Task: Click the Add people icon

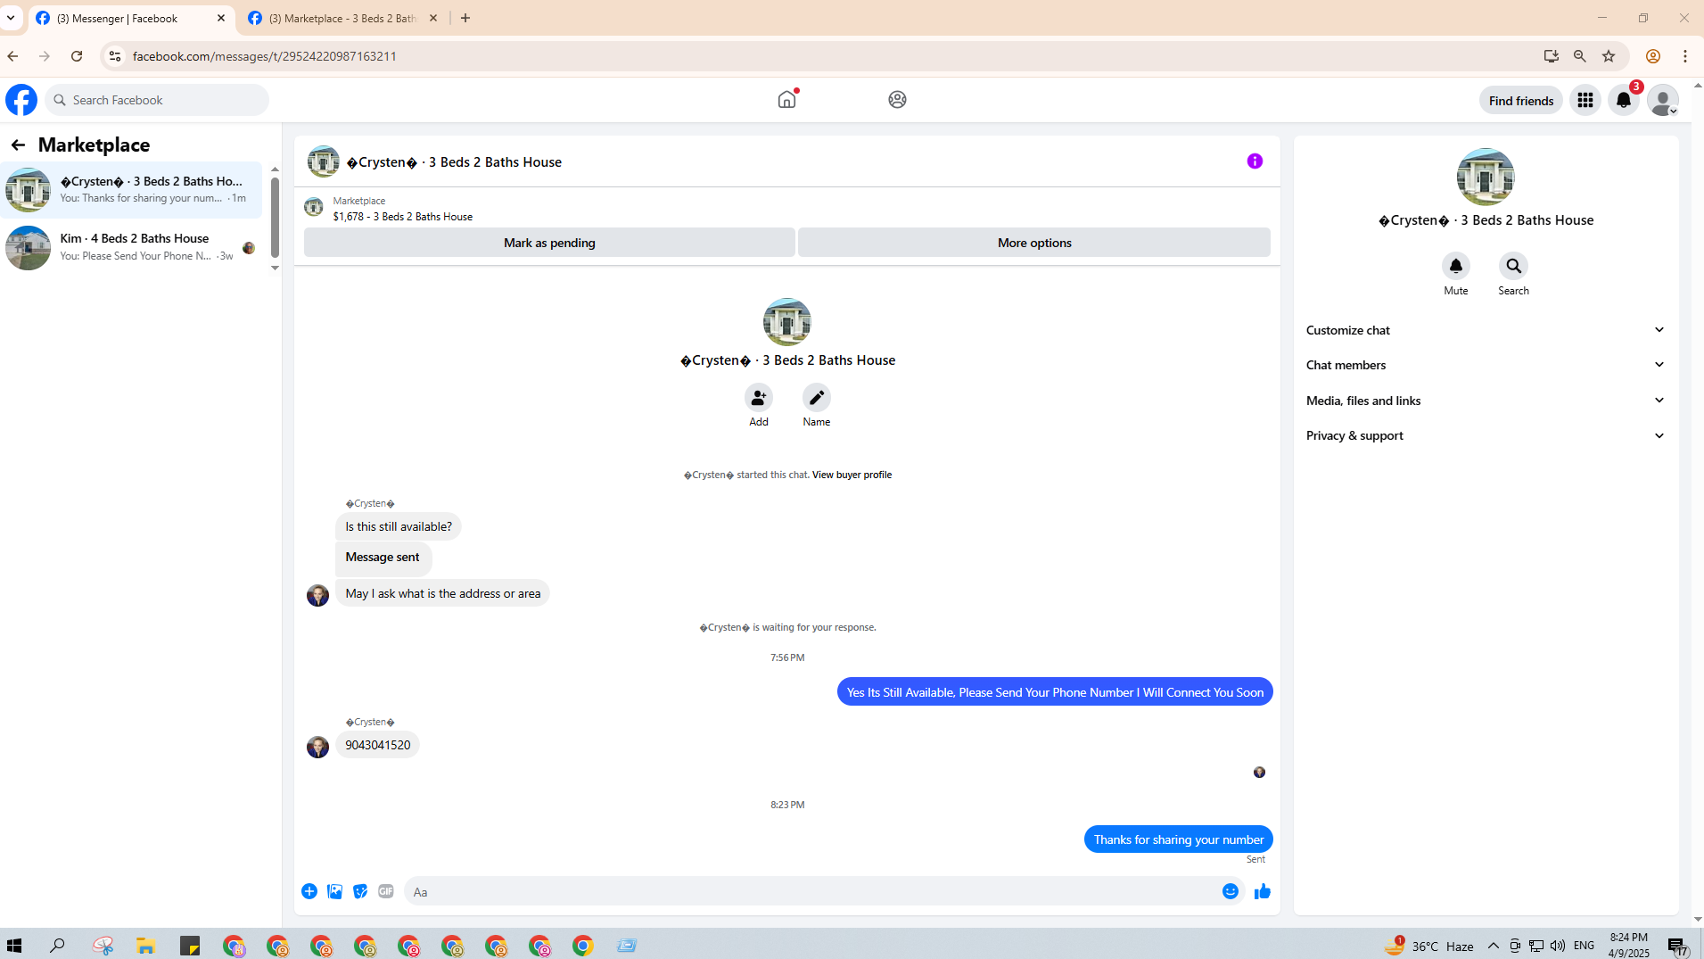Action: coord(758,398)
